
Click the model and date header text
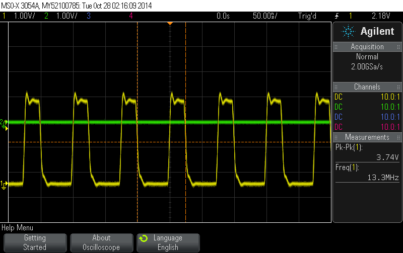click(x=77, y=6)
